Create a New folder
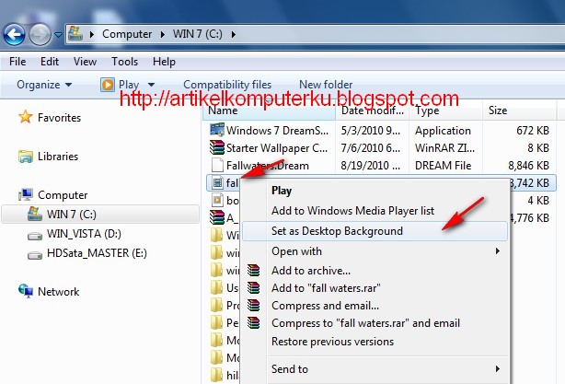 pos(326,85)
